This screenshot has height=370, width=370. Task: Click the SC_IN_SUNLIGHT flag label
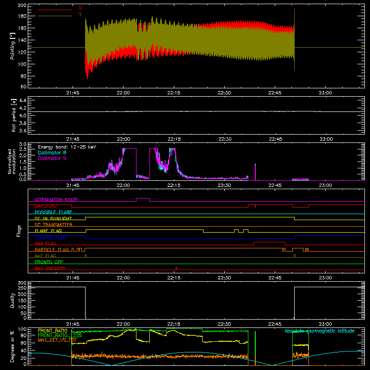pos(53,218)
